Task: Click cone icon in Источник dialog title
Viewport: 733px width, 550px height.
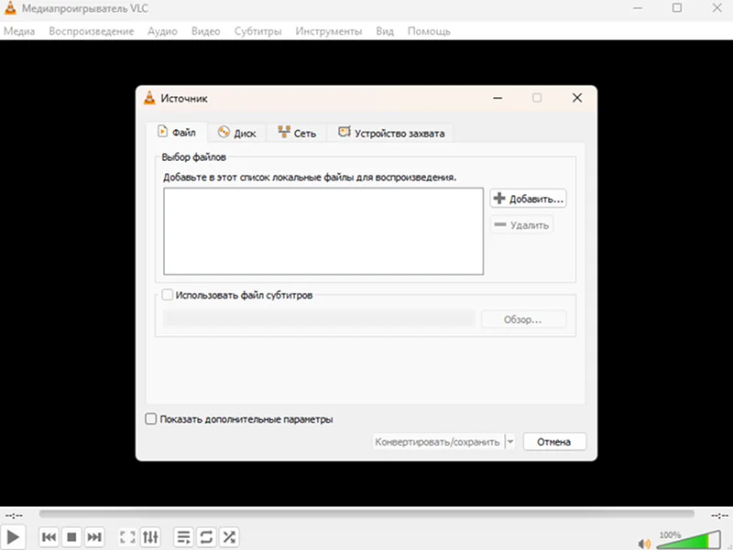Action: (x=149, y=98)
